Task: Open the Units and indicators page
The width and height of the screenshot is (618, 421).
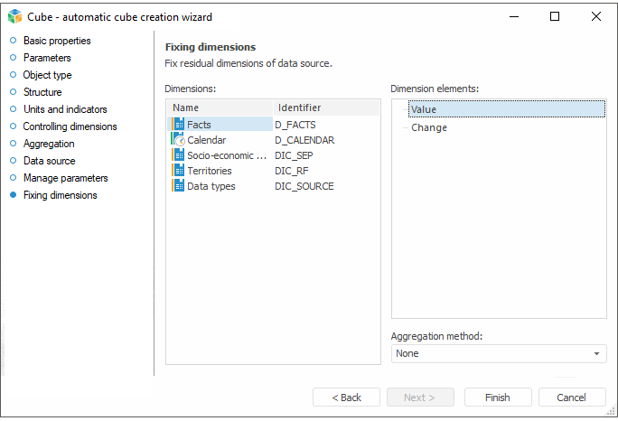Action: [x=64, y=109]
